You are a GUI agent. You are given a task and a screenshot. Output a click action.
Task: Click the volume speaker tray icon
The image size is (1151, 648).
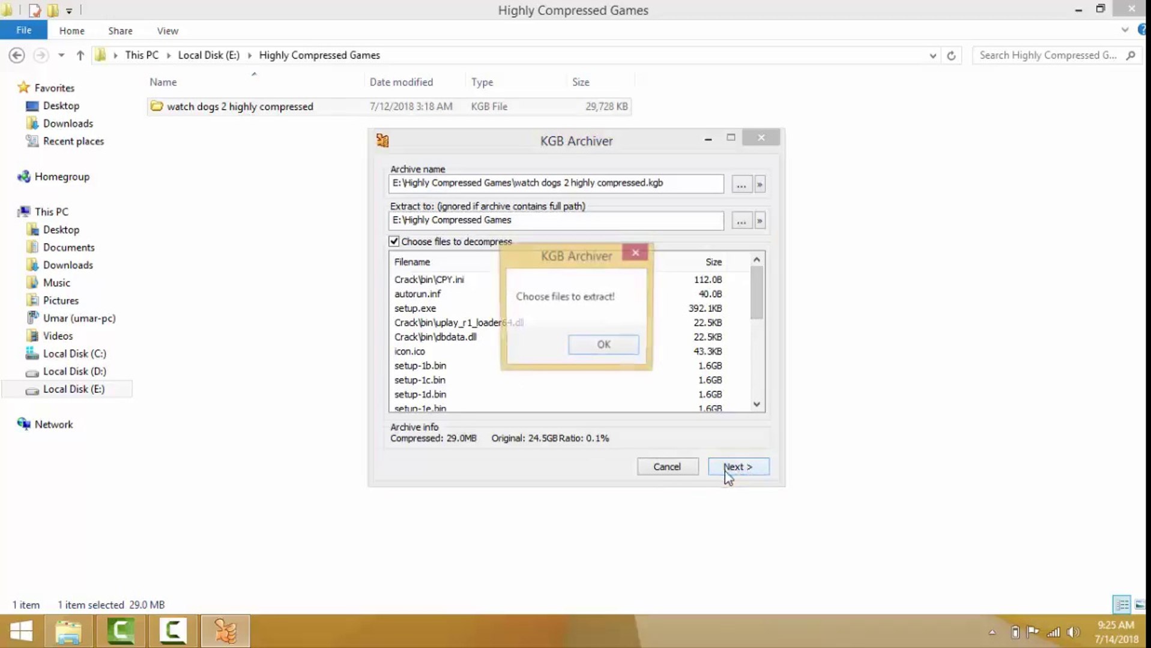1074,632
